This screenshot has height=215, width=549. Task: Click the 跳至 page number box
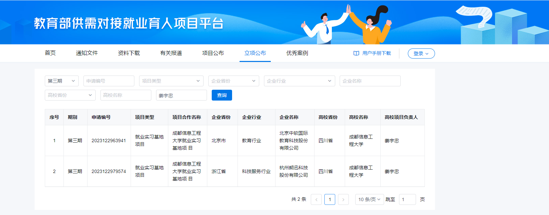pos(407,199)
